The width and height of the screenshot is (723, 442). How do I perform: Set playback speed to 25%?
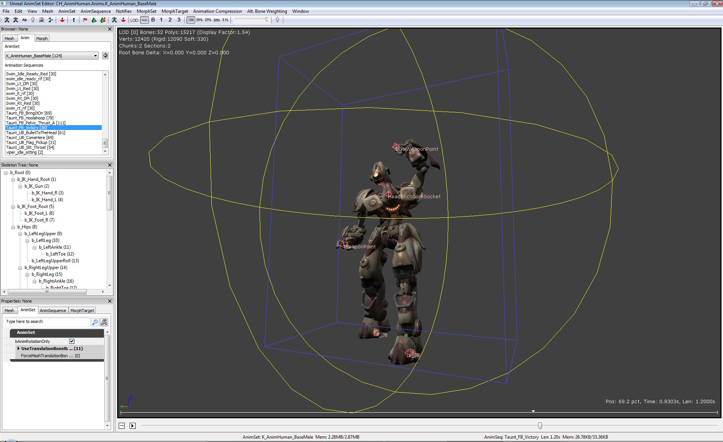click(x=208, y=20)
